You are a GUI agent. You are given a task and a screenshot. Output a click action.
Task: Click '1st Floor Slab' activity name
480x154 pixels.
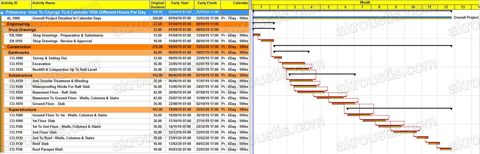point(44,121)
